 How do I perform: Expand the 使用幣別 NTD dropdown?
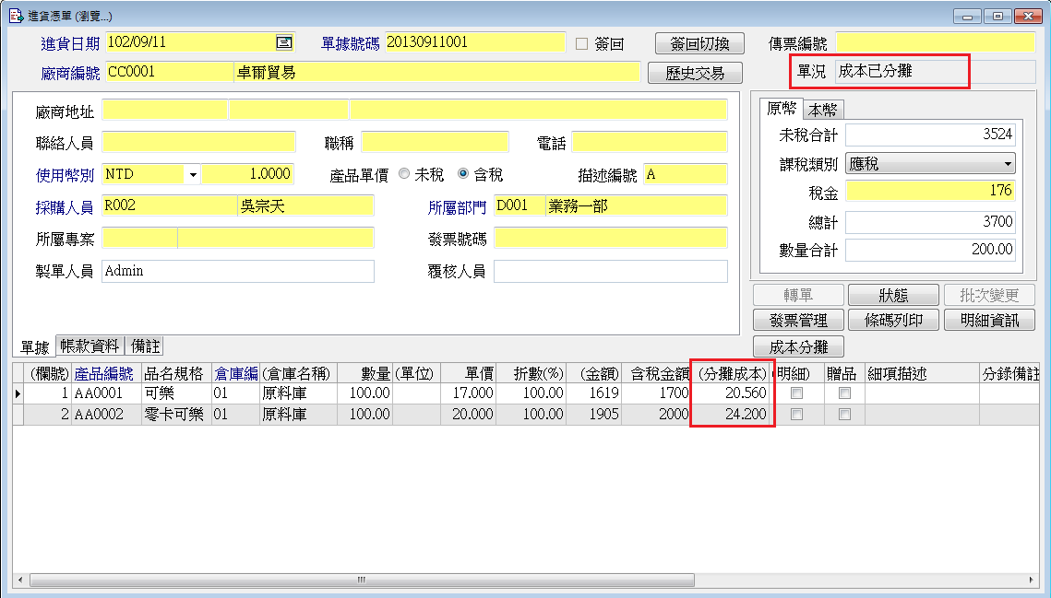[193, 174]
